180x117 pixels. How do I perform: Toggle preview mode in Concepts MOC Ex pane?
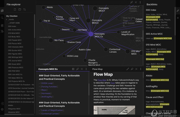[73, 69]
